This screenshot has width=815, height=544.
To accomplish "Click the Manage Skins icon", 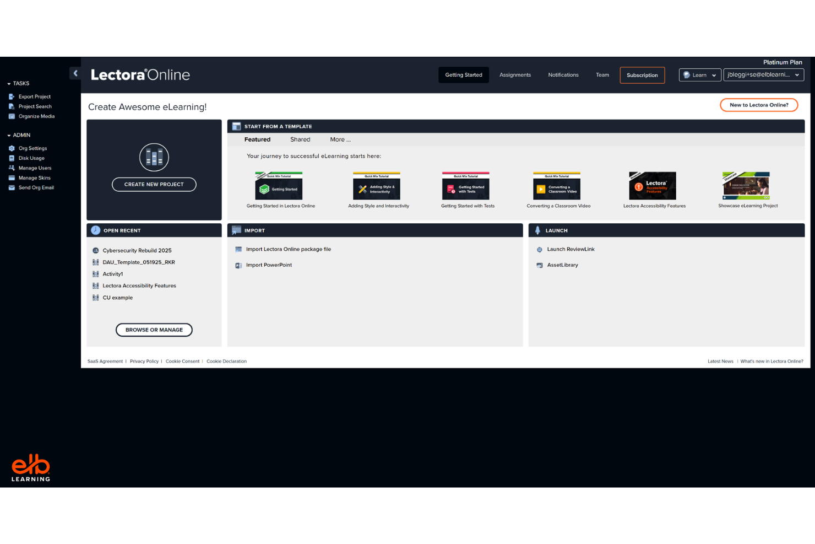I will click(12, 178).
